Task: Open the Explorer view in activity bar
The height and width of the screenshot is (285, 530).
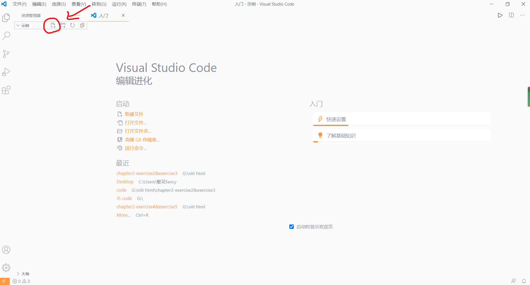Action: 6,18
